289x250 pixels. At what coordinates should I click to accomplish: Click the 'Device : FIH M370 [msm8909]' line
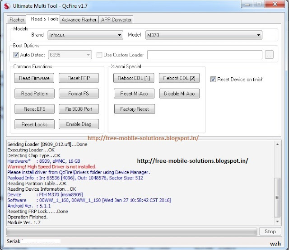tap(45, 194)
